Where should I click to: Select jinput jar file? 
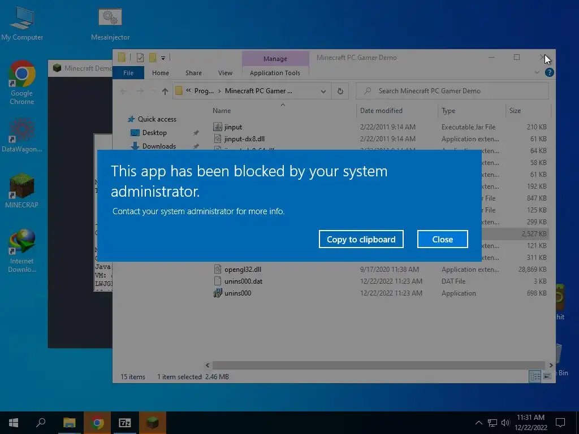pos(379,127)
